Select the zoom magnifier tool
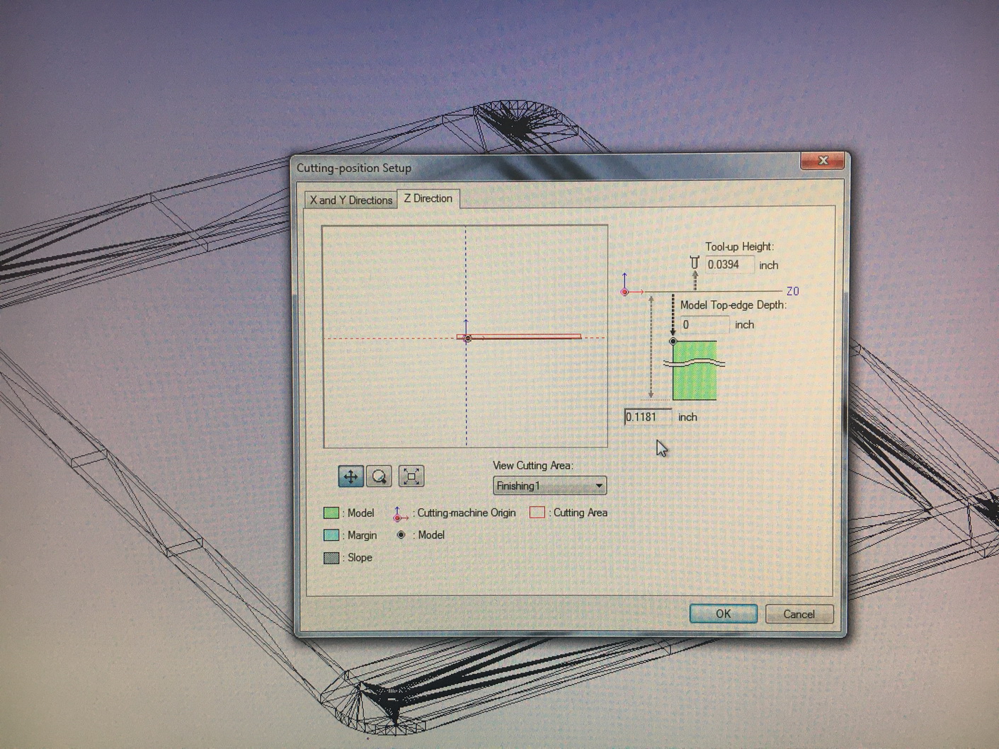Screen dimensions: 999x749 click(x=379, y=476)
